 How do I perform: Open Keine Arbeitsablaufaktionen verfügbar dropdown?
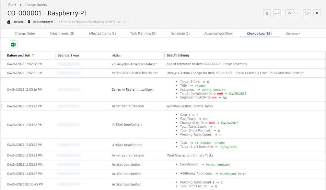(x=92, y=22)
